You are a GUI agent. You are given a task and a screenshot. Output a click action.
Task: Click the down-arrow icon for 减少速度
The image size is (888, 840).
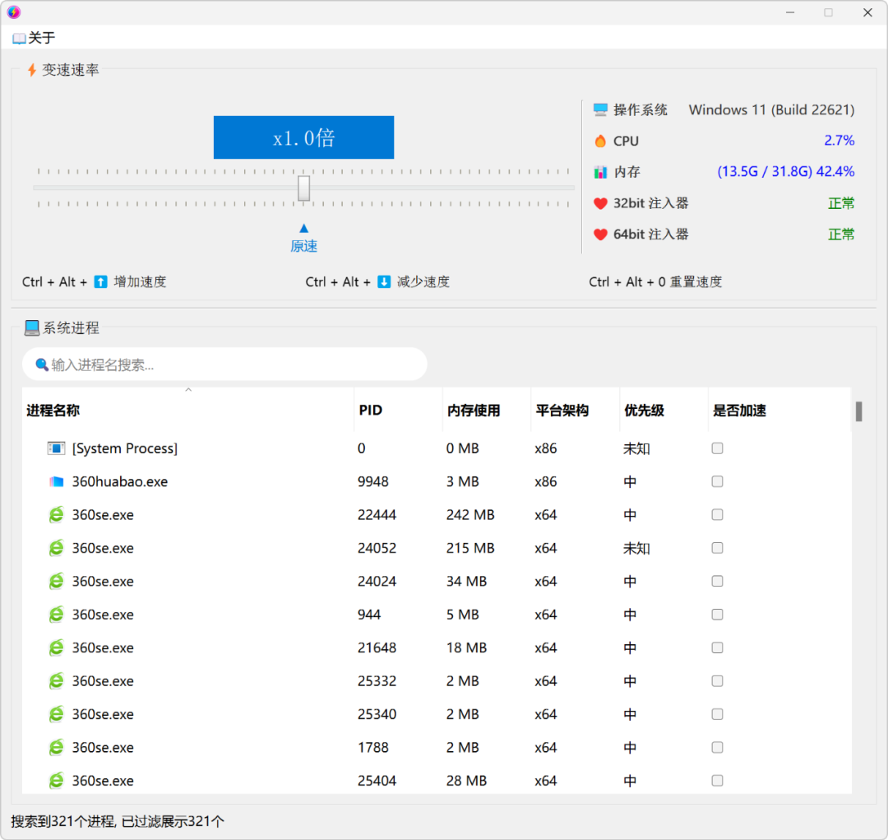tap(384, 281)
